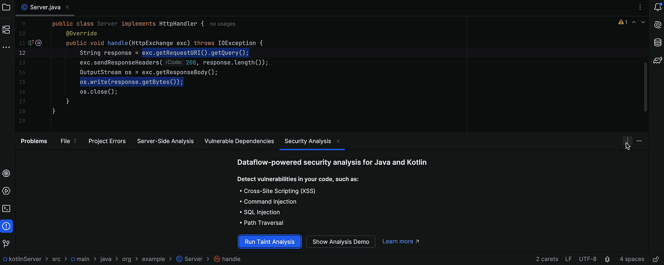This screenshot has width=664, height=265.
Task: Open the Structure tool window
Action: (6, 30)
